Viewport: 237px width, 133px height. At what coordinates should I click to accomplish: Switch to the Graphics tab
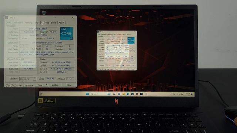45,23
